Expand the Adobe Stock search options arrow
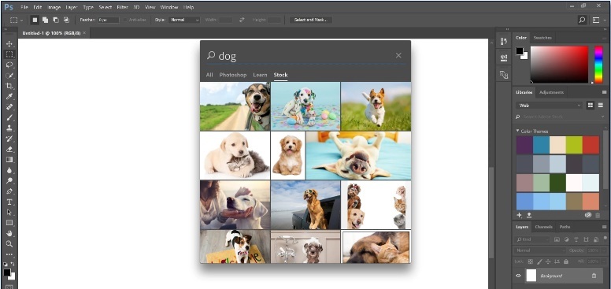The height and width of the screenshot is (289, 611). [603, 117]
